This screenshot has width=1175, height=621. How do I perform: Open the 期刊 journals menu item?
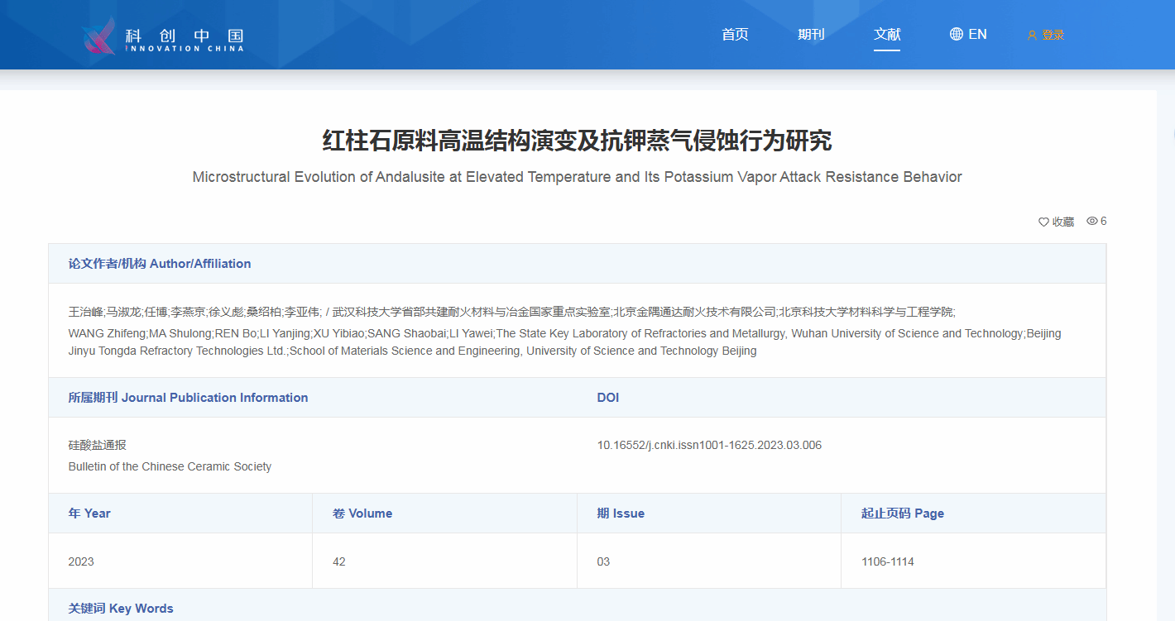tap(811, 34)
